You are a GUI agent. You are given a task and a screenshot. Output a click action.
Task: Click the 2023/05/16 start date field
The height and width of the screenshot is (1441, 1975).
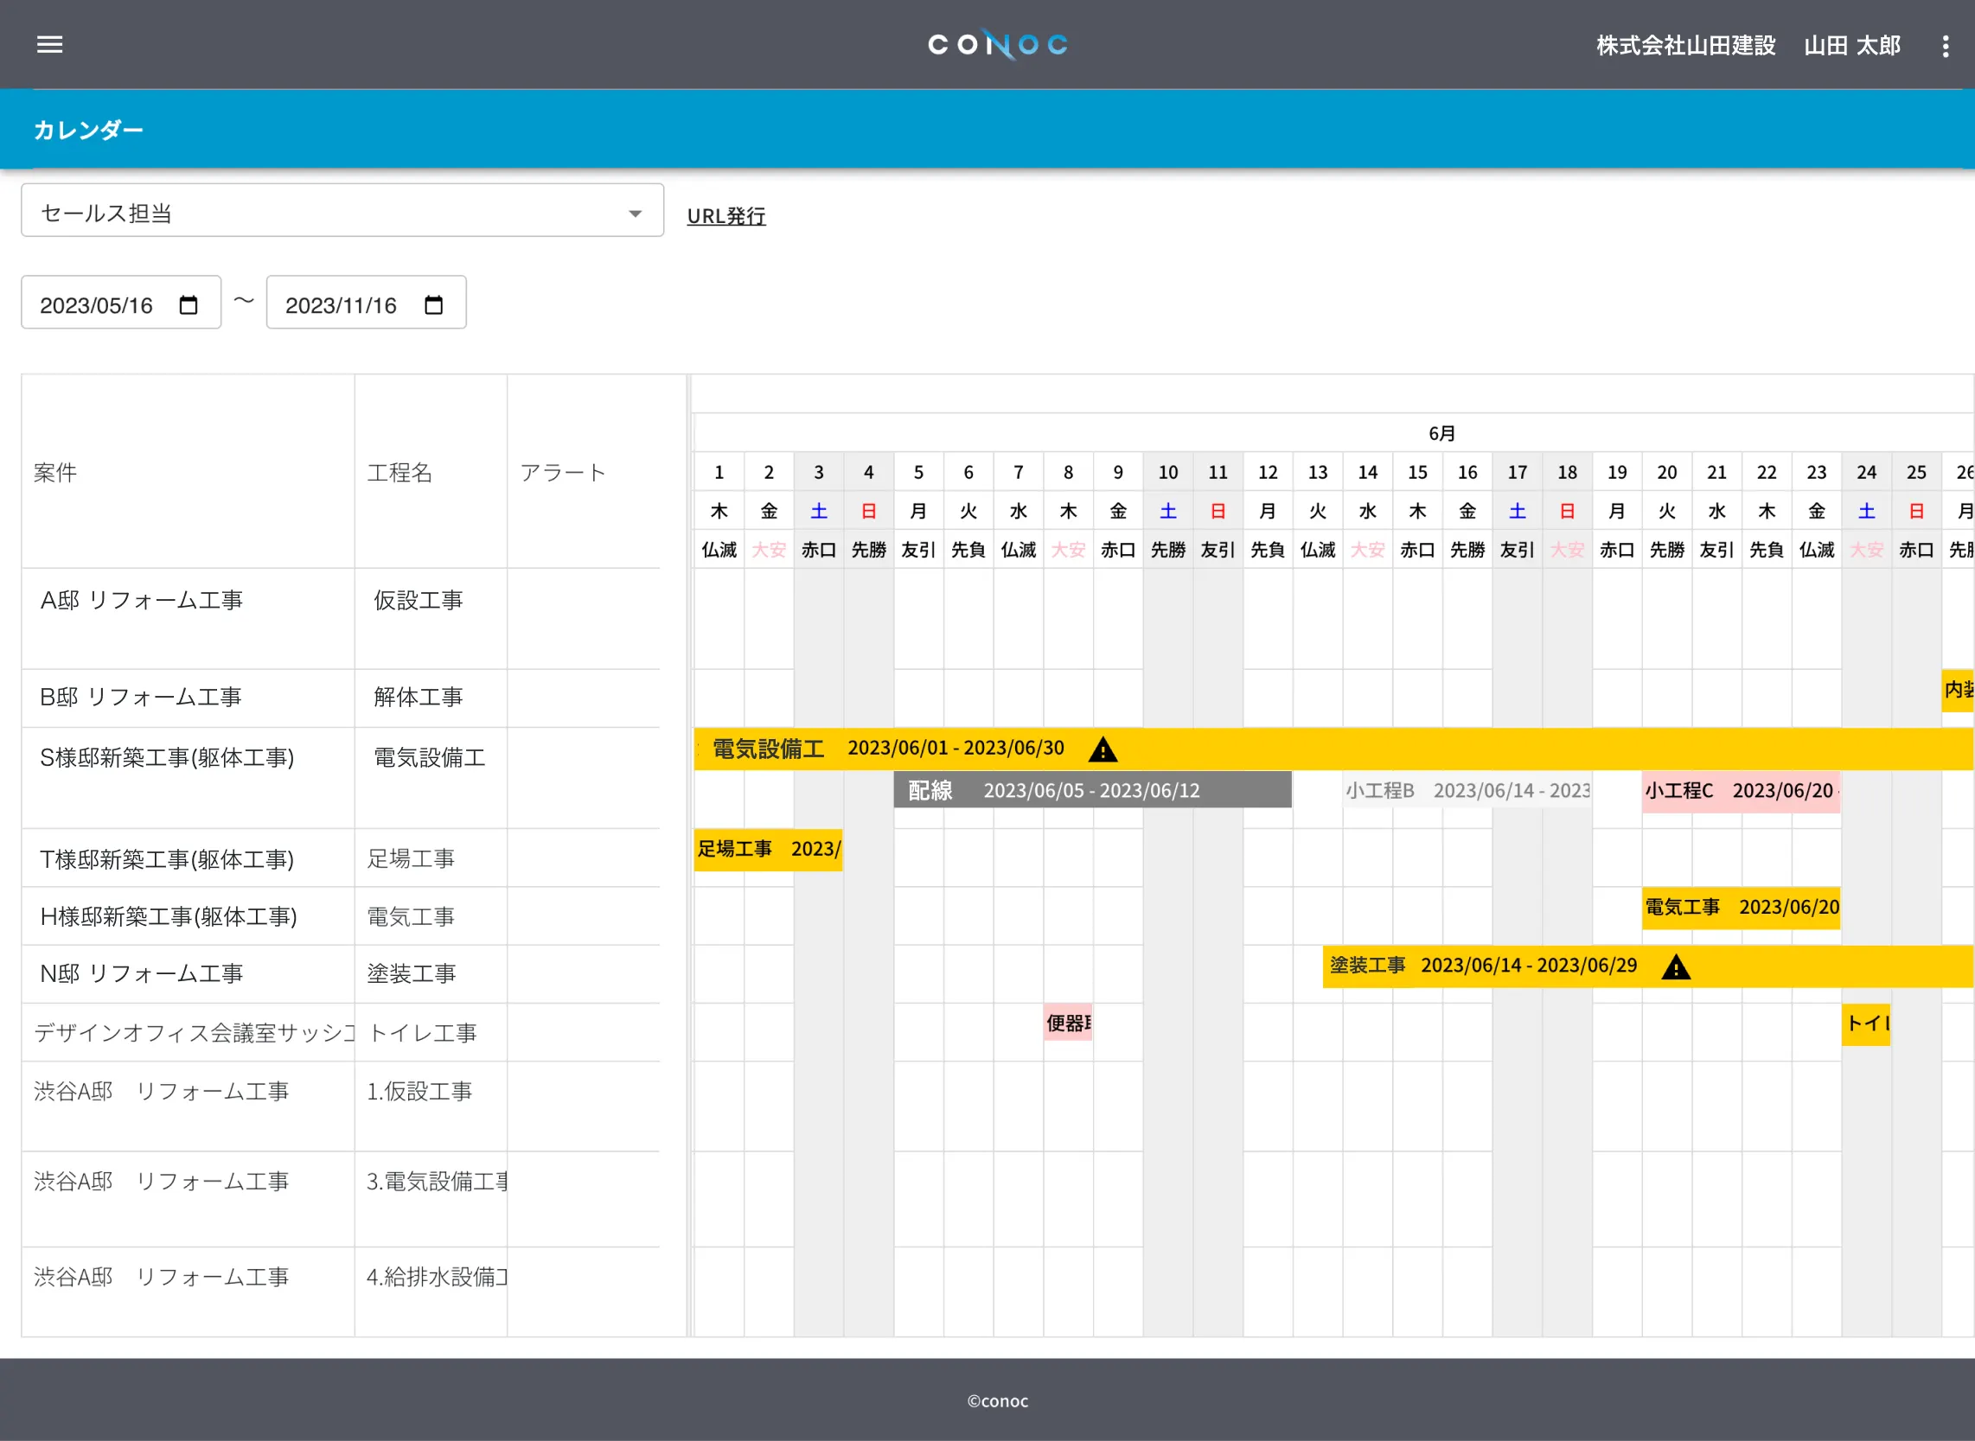(97, 304)
